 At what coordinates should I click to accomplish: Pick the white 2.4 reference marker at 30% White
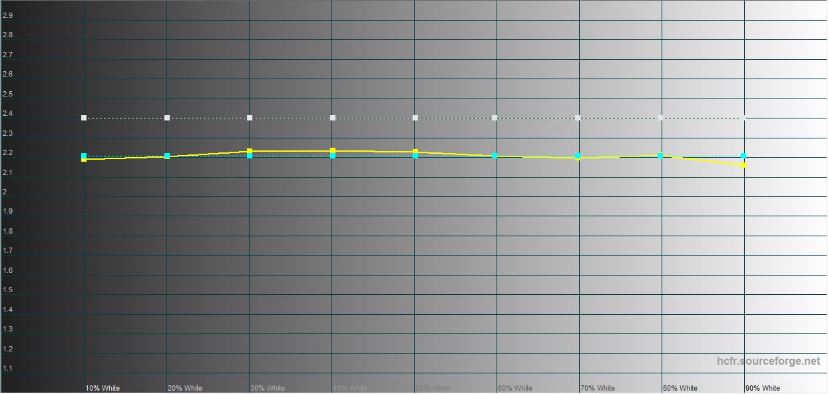pyautogui.click(x=250, y=118)
